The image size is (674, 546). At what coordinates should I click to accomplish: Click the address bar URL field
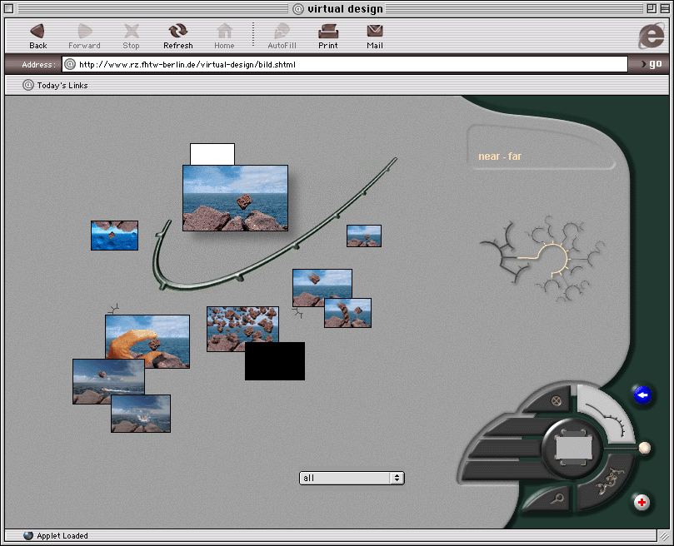coord(345,64)
